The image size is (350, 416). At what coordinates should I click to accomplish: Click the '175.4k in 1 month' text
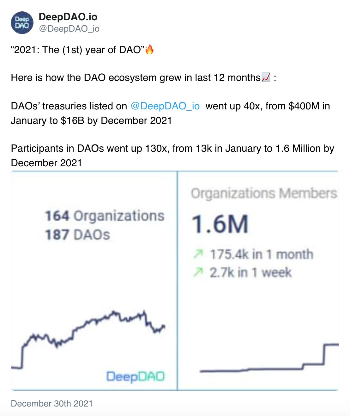[262, 254]
